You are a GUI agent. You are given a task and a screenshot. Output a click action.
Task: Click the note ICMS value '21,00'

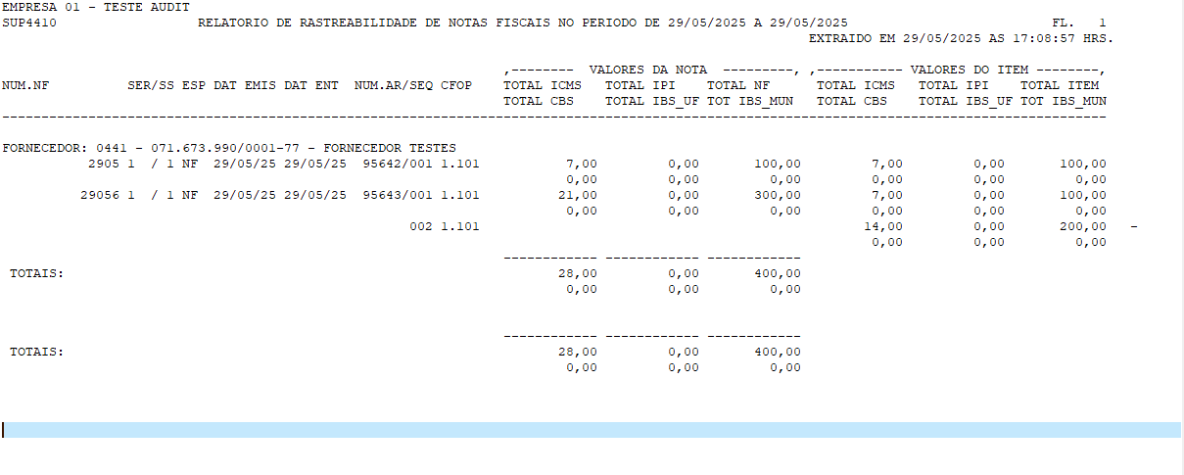click(x=578, y=196)
